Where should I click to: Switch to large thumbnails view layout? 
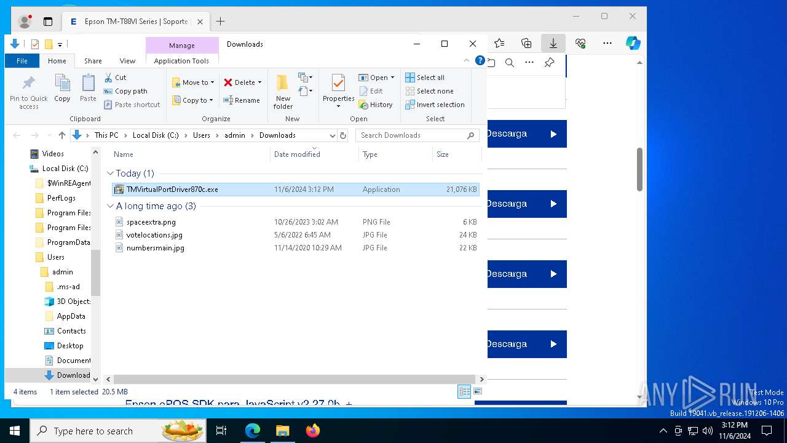[x=478, y=392]
